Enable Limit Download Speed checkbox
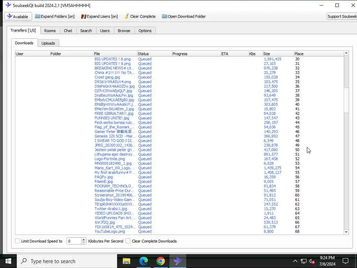The image size is (357, 268). [x=17, y=241]
